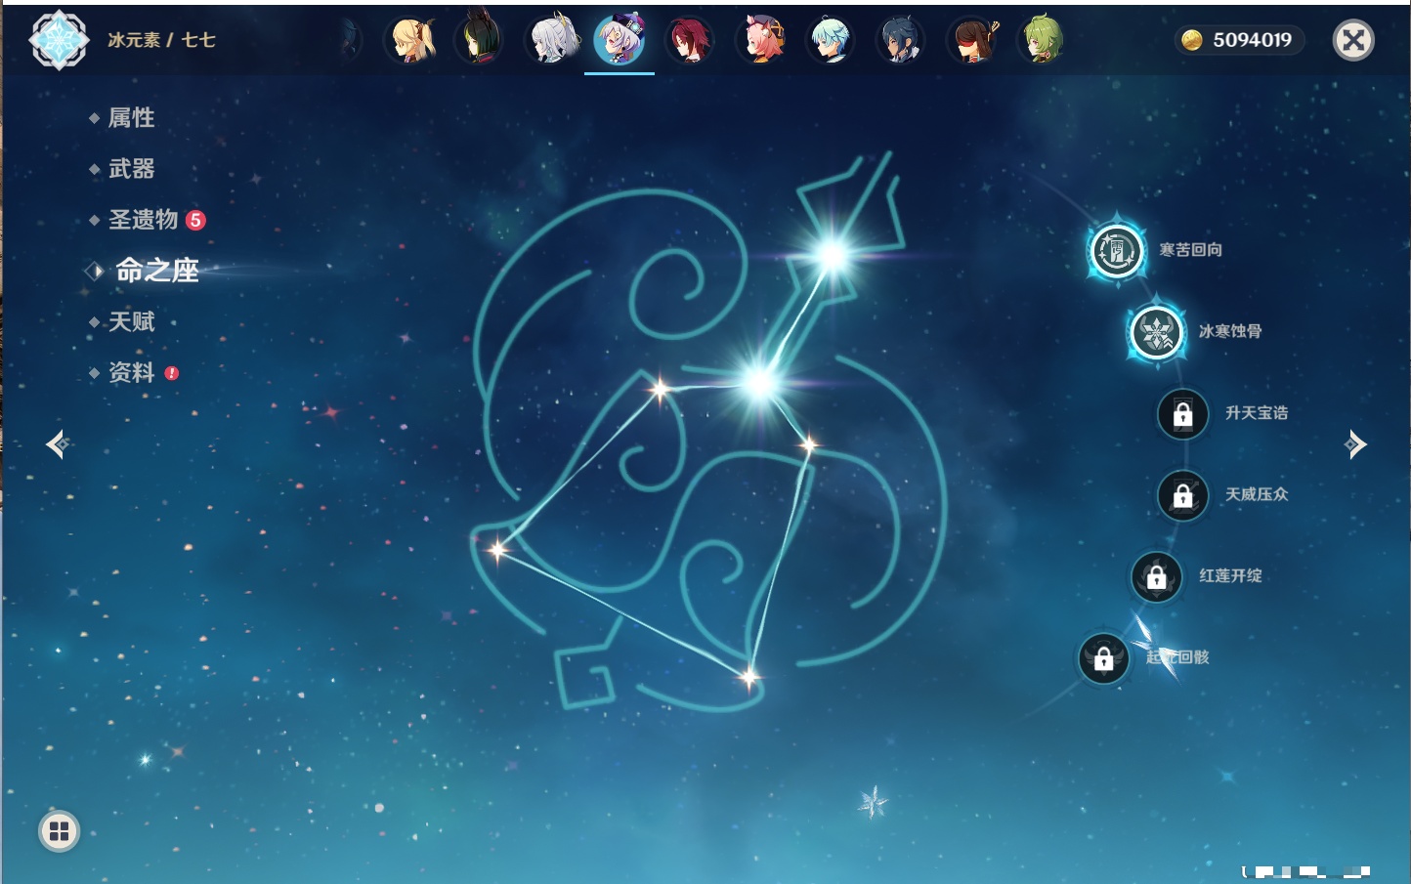The height and width of the screenshot is (884, 1411).
Task: Open the four-square grid menu button
Action: click(x=59, y=831)
